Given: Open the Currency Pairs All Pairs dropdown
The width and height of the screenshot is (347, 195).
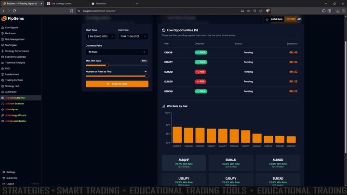Looking at the screenshot, I should (117, 52).
